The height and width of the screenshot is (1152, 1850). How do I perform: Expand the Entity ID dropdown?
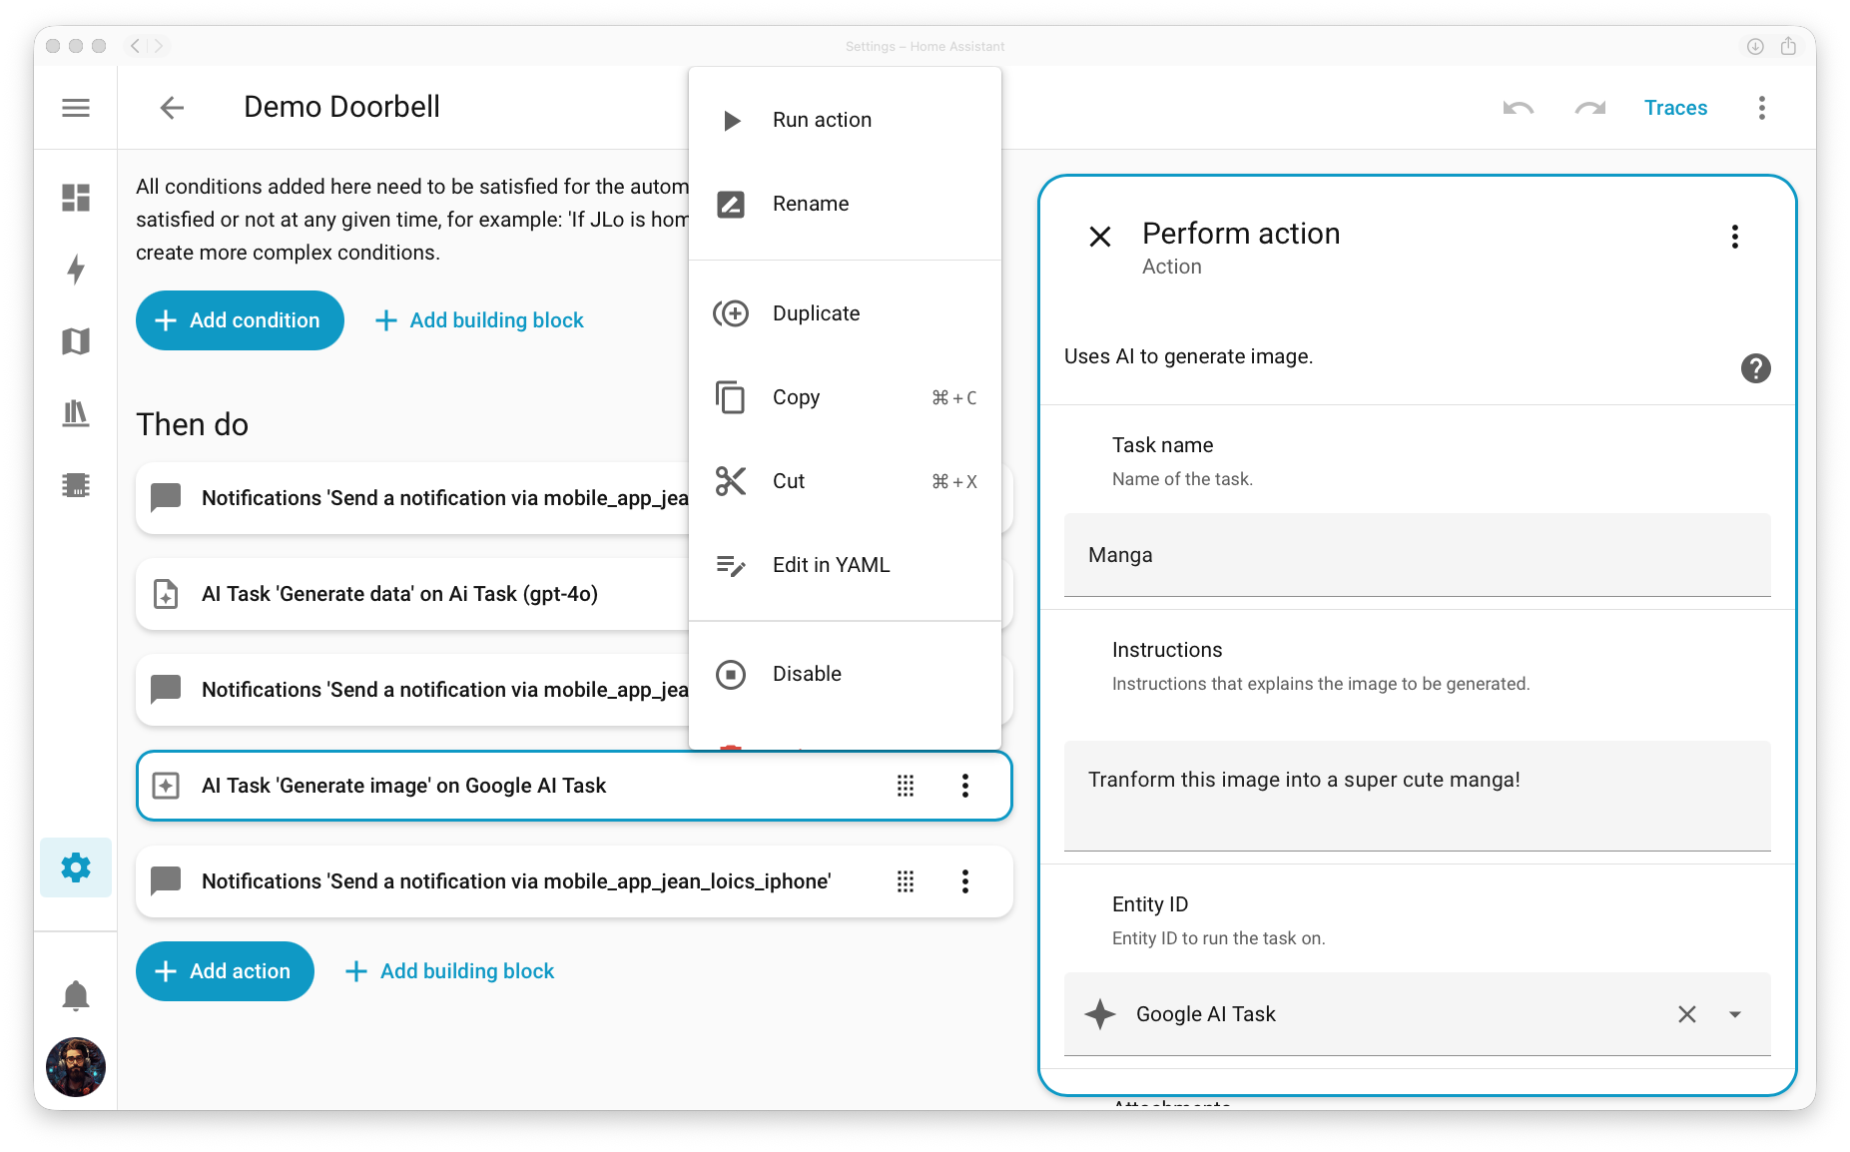click(1735, 1014)
